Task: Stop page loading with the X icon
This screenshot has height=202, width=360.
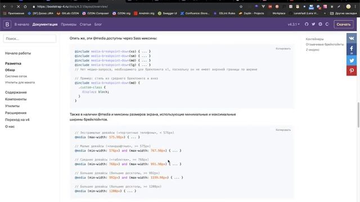Action: [19, 7]
